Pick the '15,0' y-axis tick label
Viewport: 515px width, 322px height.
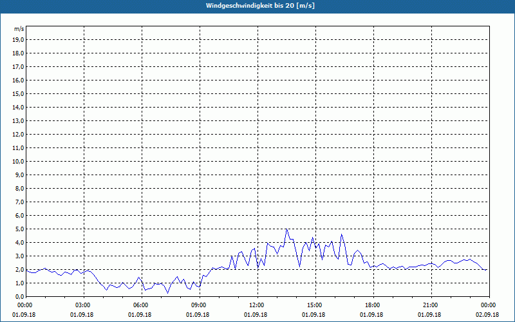[18, 93]
